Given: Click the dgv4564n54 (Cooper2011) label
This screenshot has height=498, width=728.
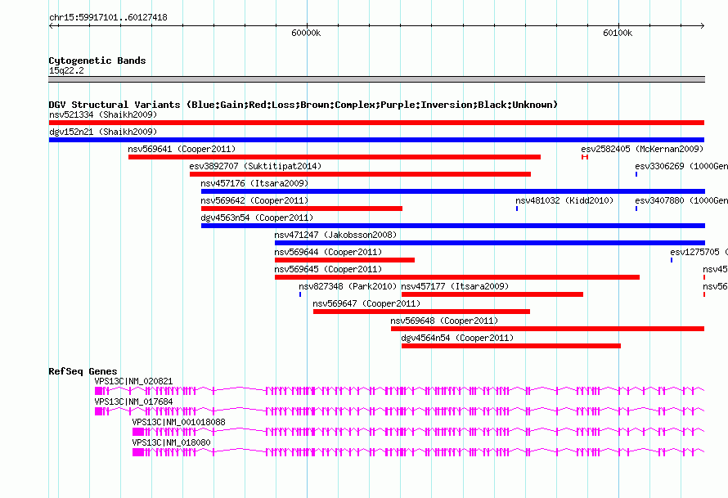Looking at the screenshot, I should tap(458, 338).
